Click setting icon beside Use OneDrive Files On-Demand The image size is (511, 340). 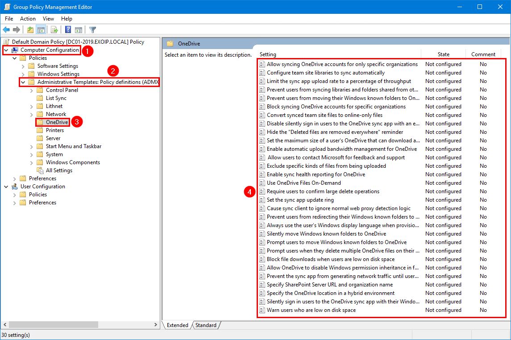coord(262,183)
